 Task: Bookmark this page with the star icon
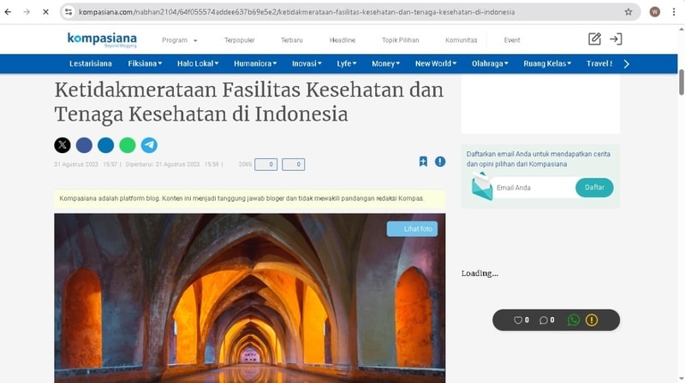[x=628, y=12]
